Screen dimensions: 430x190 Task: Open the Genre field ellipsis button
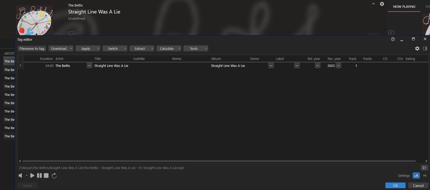271,66
